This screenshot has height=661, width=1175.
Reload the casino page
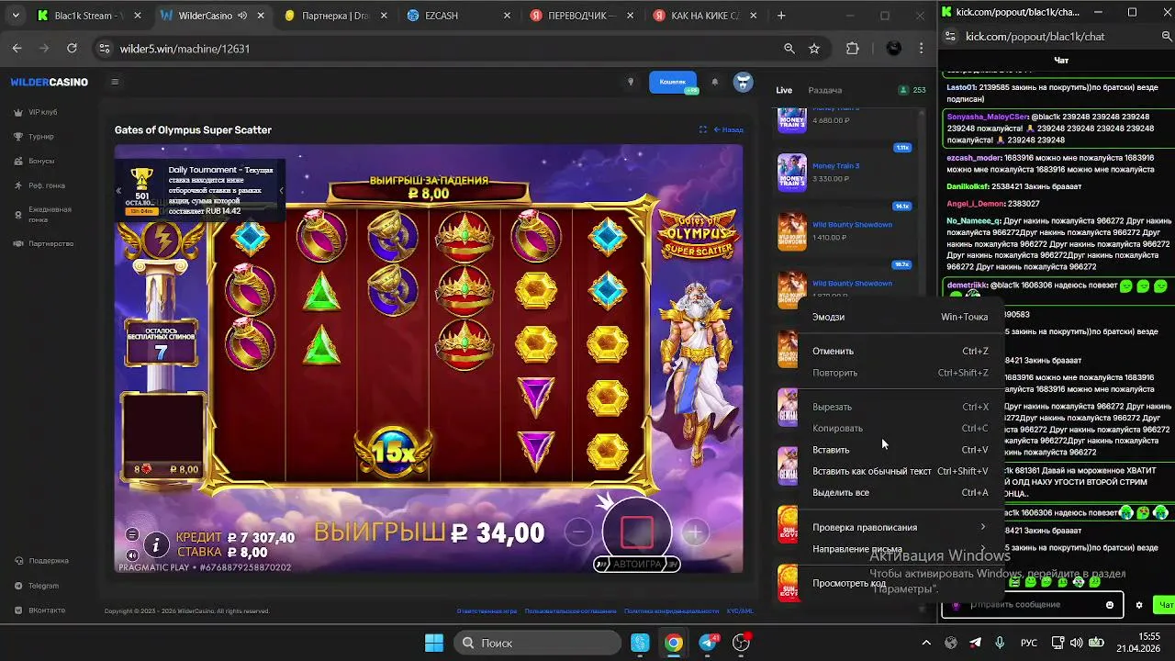pos(72,49)
